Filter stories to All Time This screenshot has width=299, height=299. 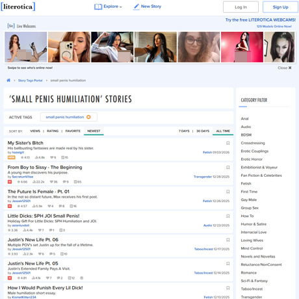point(223,131)
